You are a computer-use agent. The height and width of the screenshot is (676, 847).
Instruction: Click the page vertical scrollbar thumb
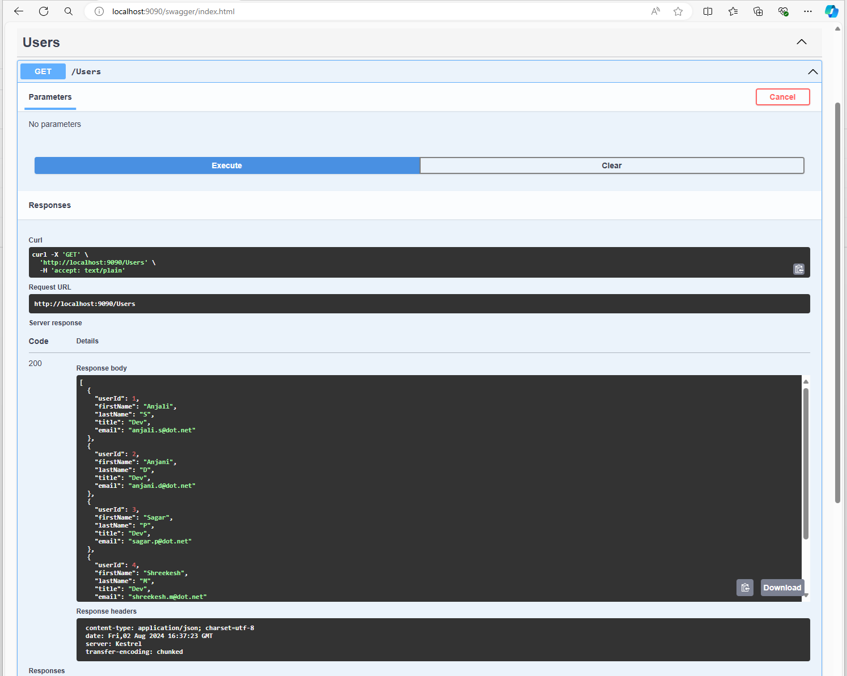pyautogui.click(x=837, y=303)
